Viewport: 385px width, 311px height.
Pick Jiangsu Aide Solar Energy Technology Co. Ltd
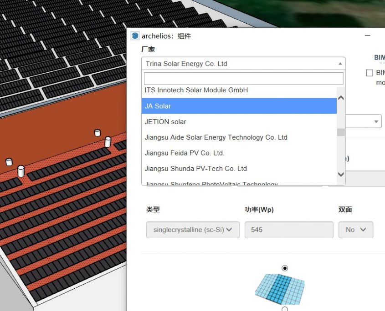point(239,137)
